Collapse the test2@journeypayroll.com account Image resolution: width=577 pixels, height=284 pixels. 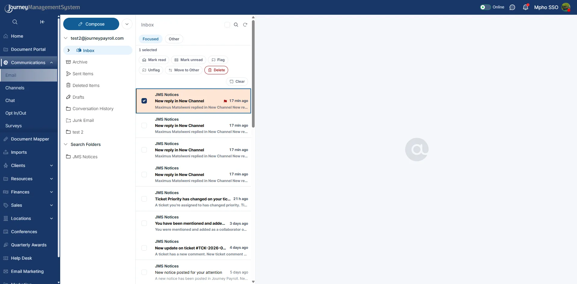pos(66,38)
